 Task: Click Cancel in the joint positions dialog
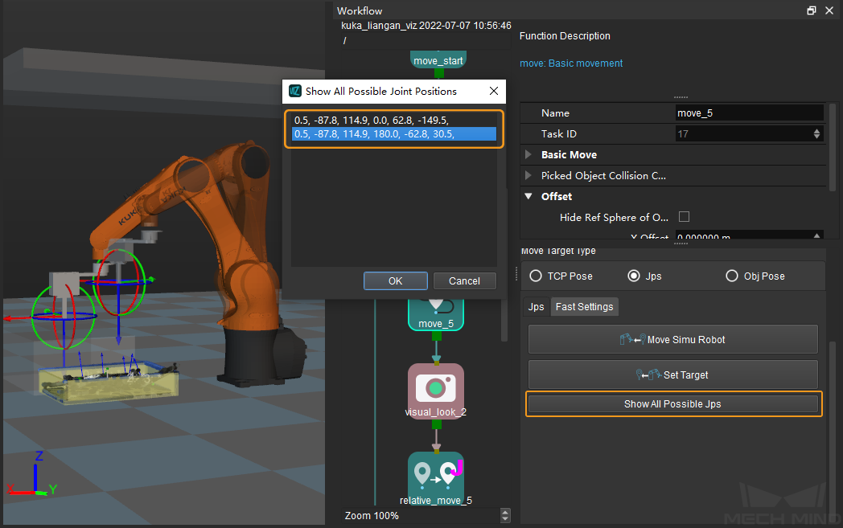click(464, 281)
